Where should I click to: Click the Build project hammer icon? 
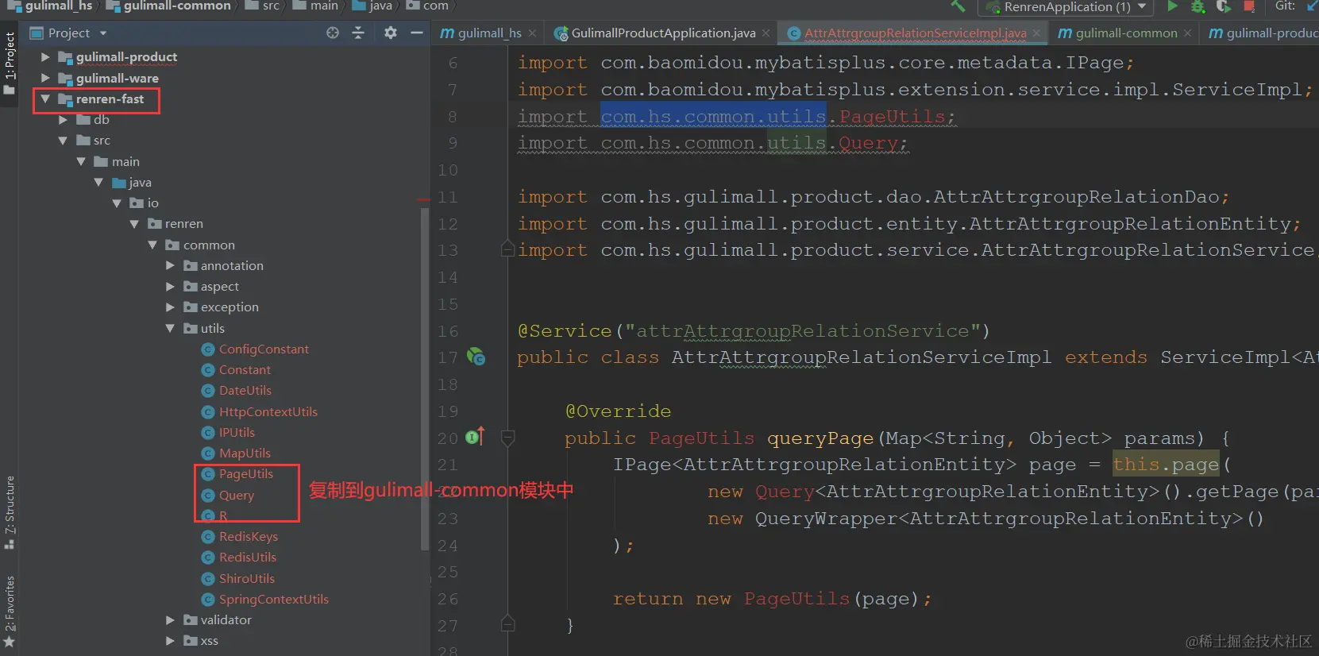(958, 6)
